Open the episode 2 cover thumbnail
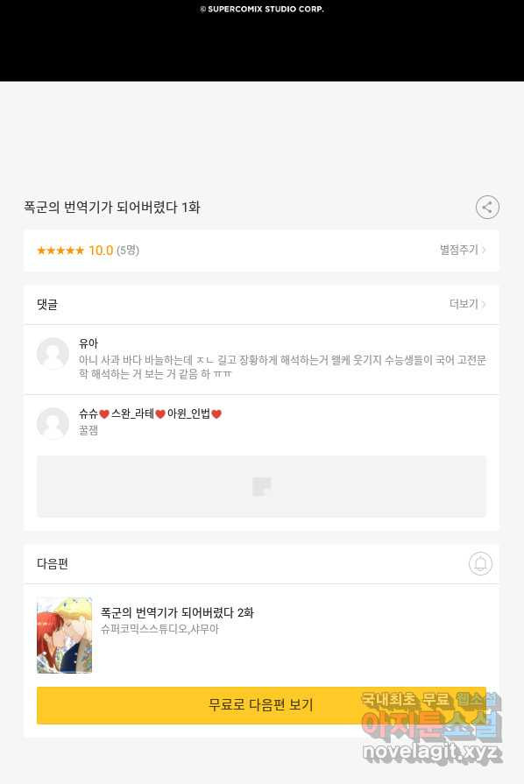The height and width of the screenshot is (784, 524). pyautogui.click(x=65, y=635)
